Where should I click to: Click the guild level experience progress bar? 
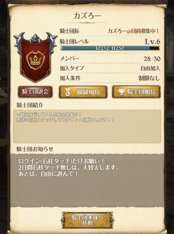(110, 48)
